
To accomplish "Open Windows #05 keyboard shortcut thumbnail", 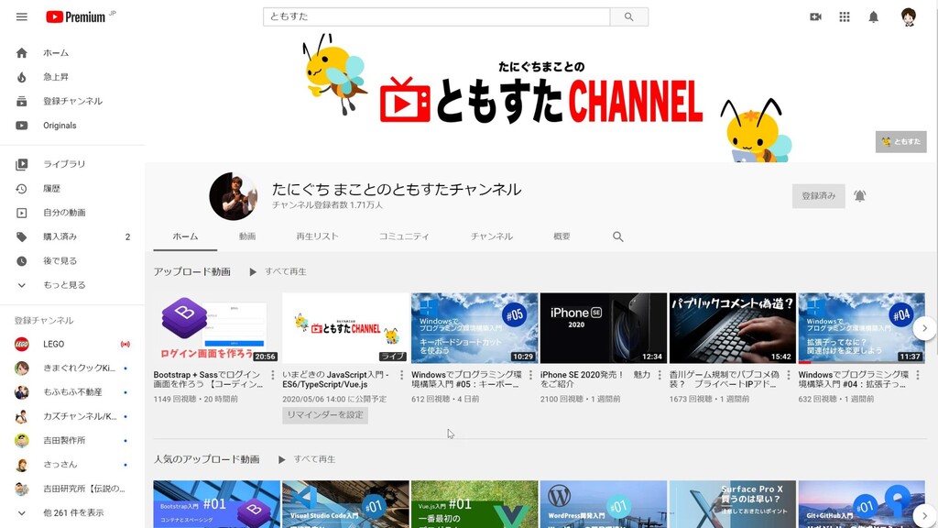I will (474, 328).
